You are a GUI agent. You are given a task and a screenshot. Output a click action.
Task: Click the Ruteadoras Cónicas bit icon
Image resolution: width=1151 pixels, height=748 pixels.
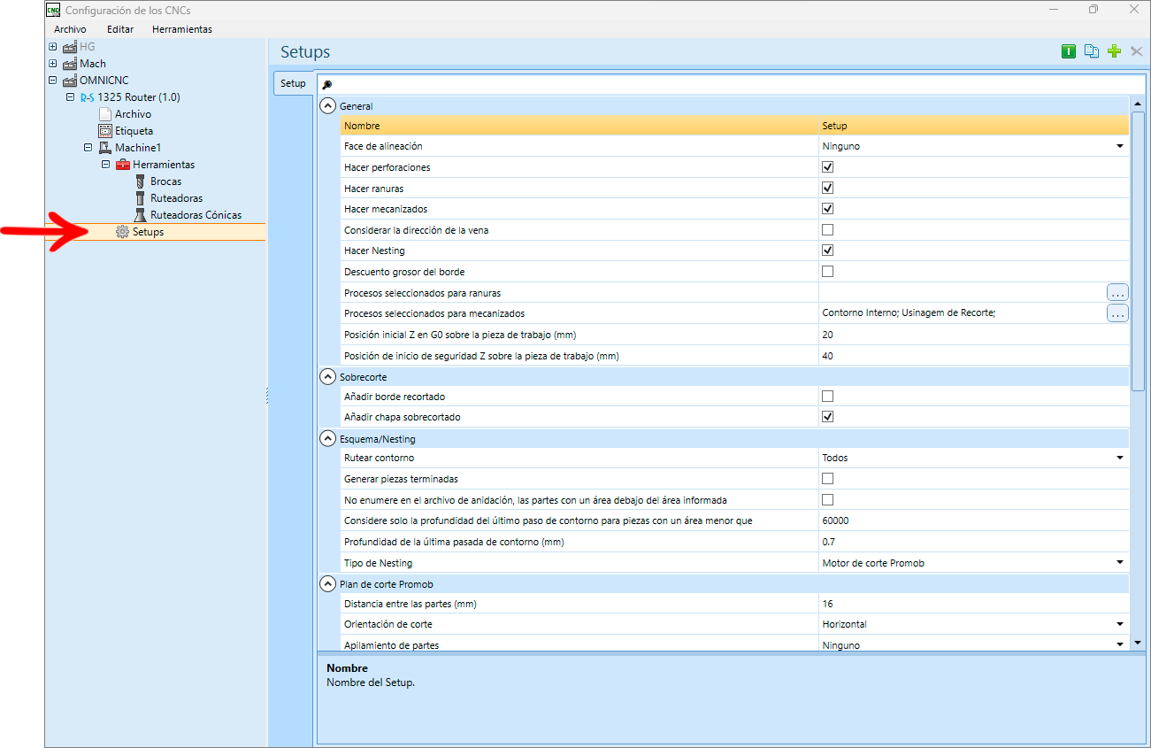pos(140,215)
